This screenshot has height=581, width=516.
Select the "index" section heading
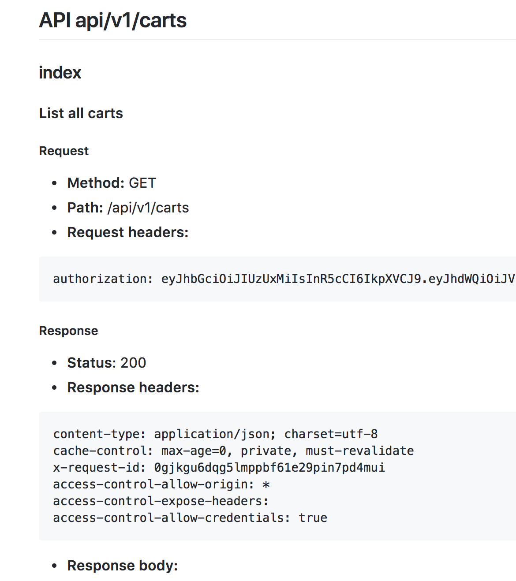tap(60, 73)
